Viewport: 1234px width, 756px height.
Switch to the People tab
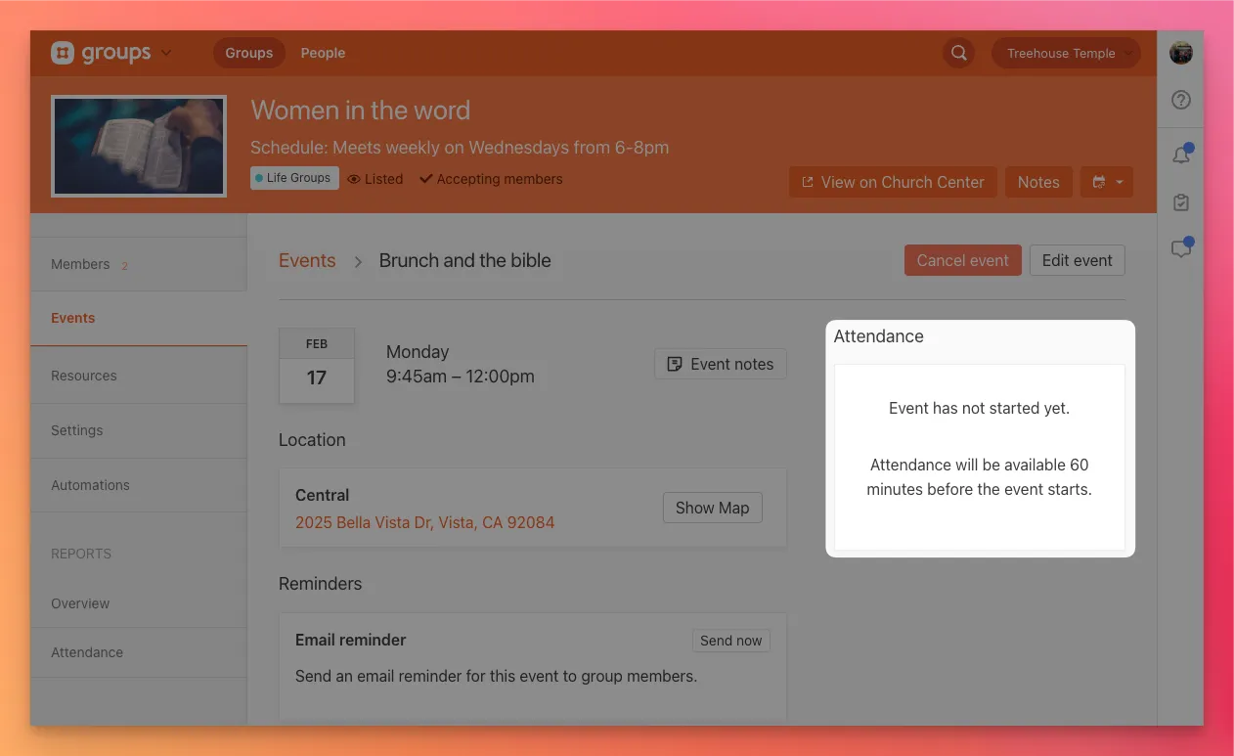pyautogui.click(x=323, y=53)
